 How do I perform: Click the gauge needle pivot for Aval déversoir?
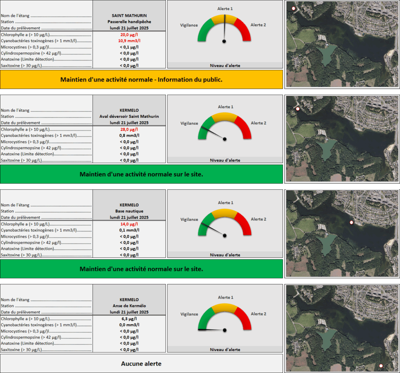pyautogui.click(x=224, y=139)
